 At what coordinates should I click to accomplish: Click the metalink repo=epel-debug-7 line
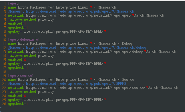click(x=92, y=52)
